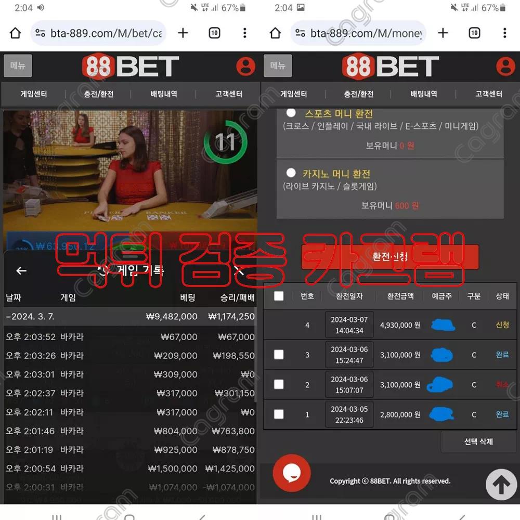
Task: Check the box for withdrawal row 1
Action: pos(279,414)
